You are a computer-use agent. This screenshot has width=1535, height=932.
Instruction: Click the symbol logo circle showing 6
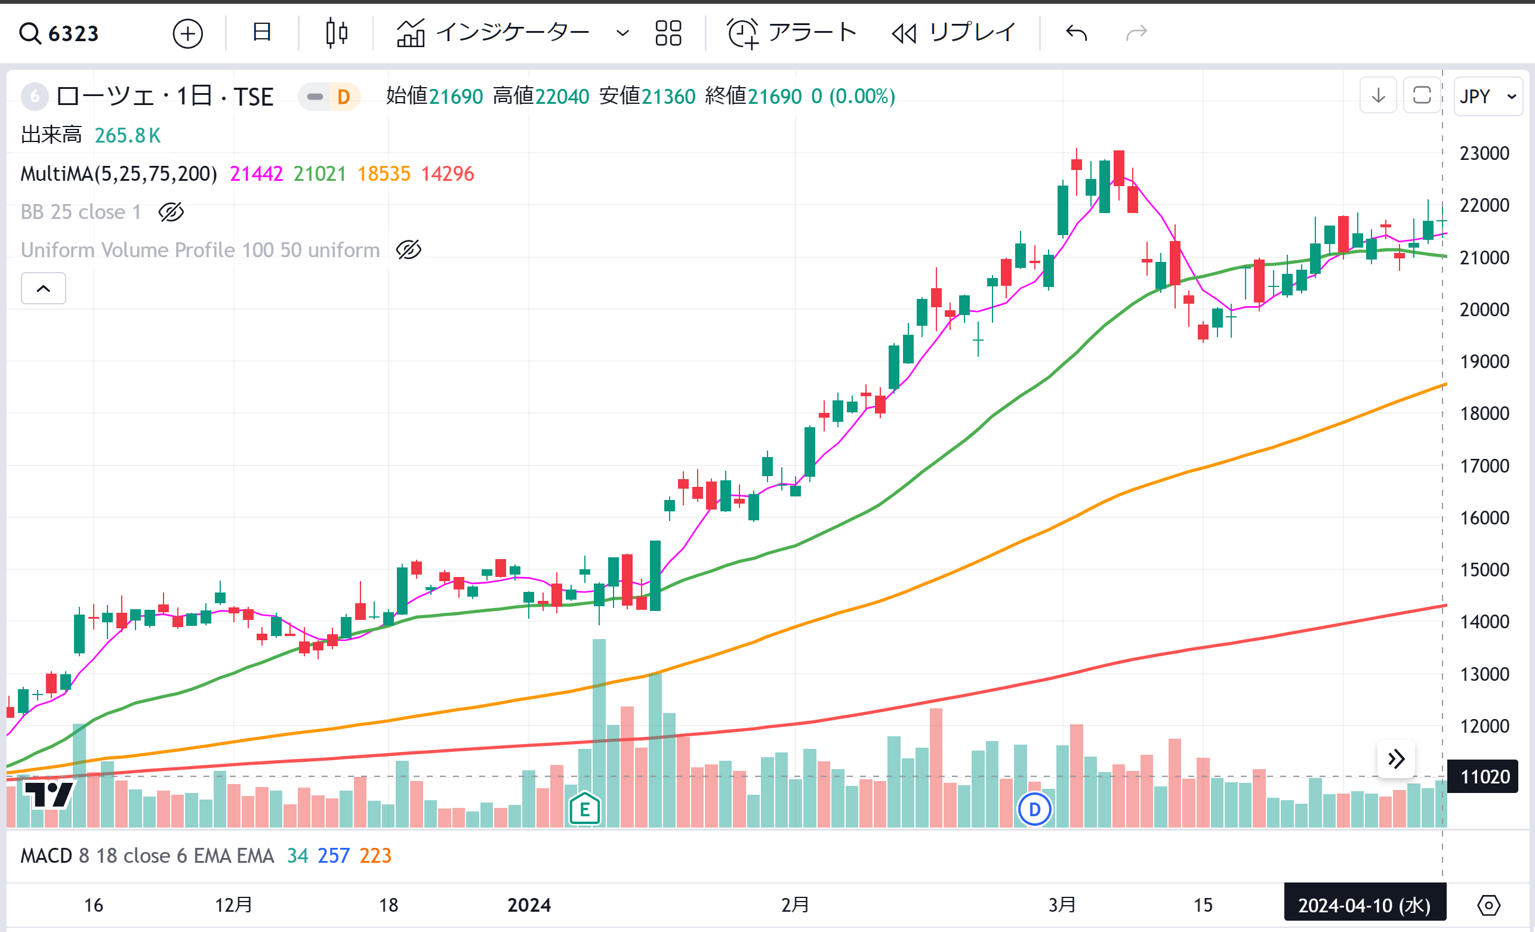pyautogui.click(x=35, y=97)
